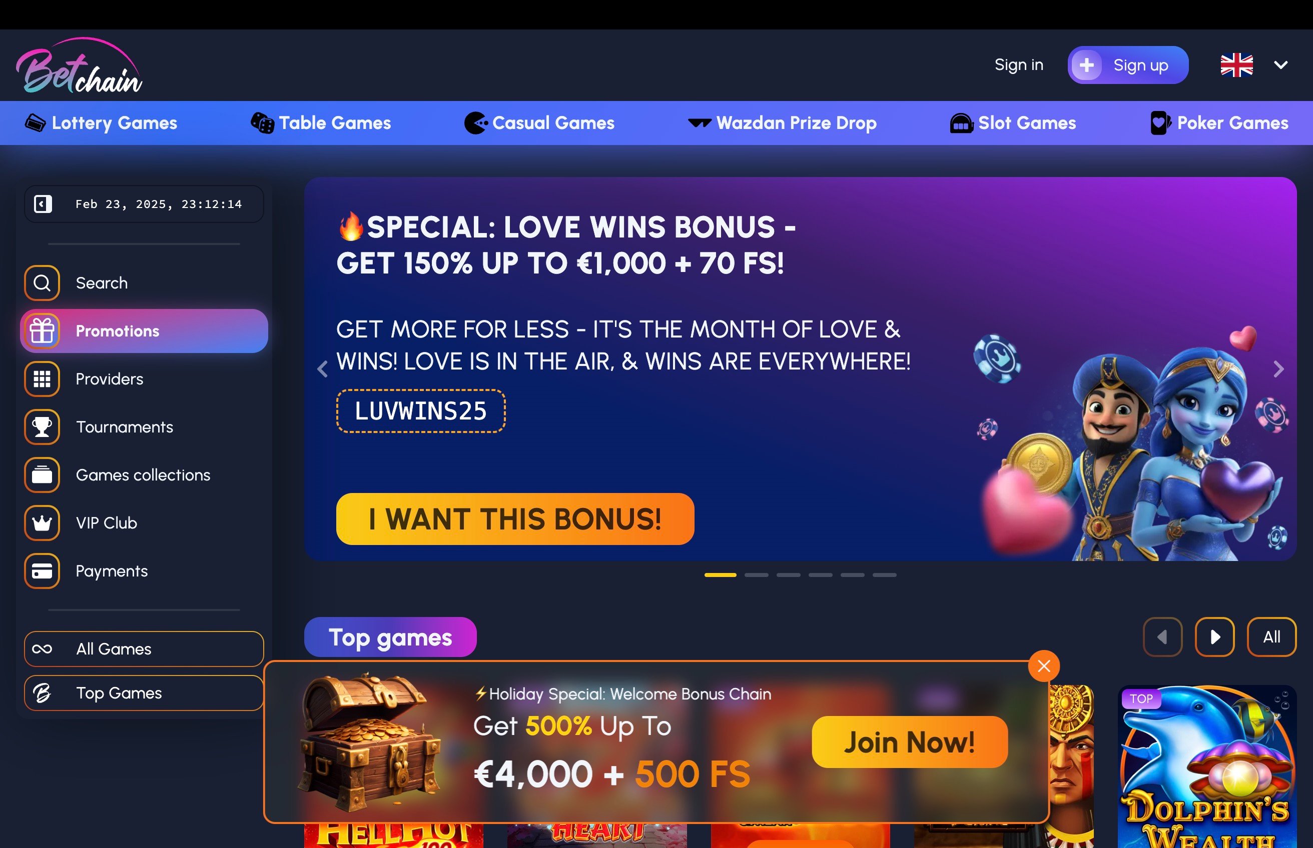Select Wazdan Prize Drop in menu
Screen dimensions: 1313x848
(782, 123)
